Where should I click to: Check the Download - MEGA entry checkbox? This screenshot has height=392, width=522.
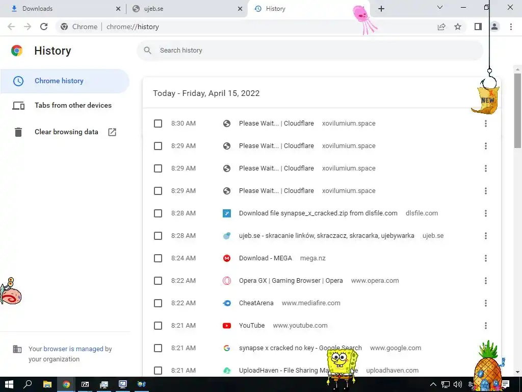pos(158,258)
